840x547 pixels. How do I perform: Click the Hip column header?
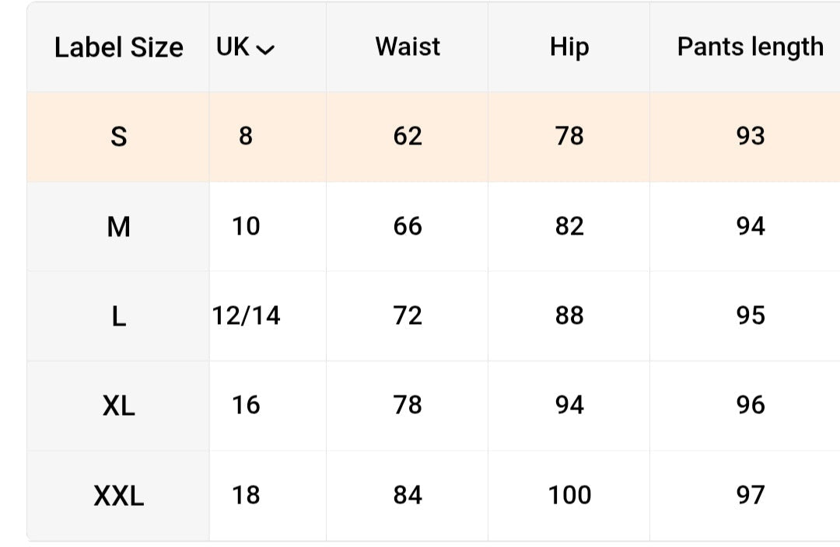point(569,47)
